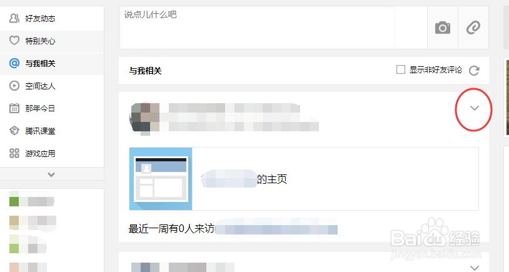Click the blurred visitor link after 最近一周有0人来访

pyautogui.click(x=276, y=229)
